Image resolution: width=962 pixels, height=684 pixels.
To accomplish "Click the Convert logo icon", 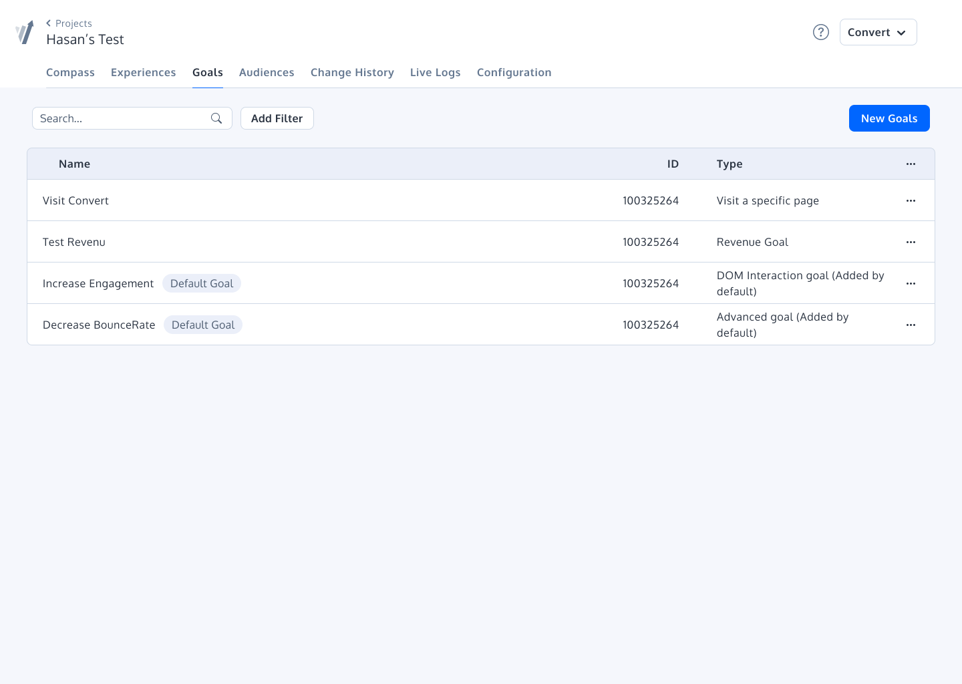I will [25, 32].
